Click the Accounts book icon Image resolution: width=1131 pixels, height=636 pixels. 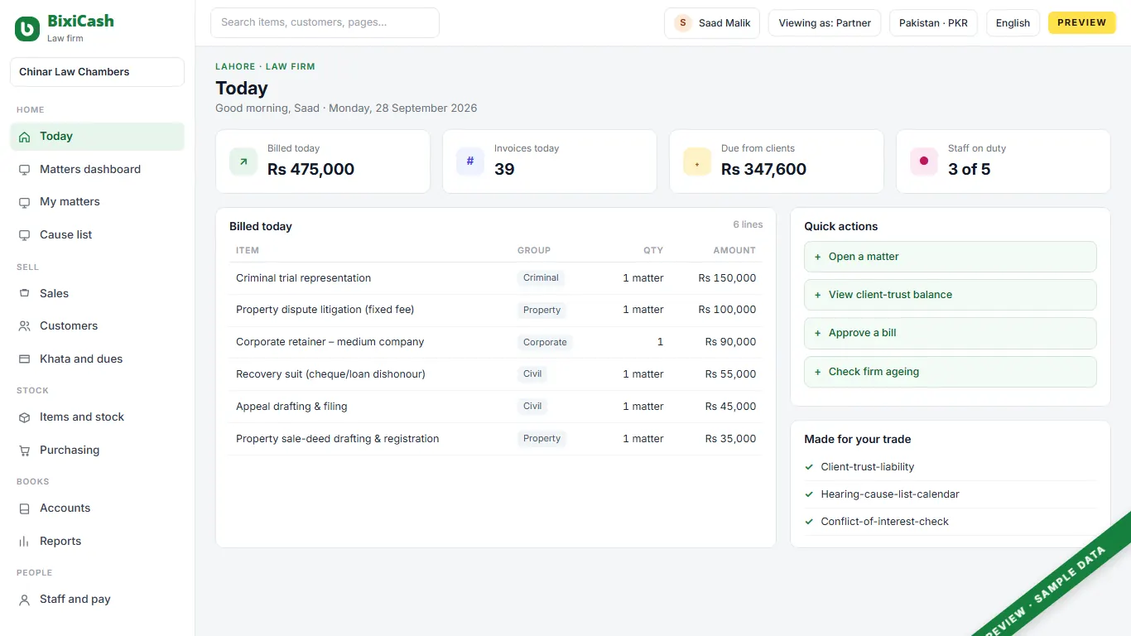pos(24,508)
